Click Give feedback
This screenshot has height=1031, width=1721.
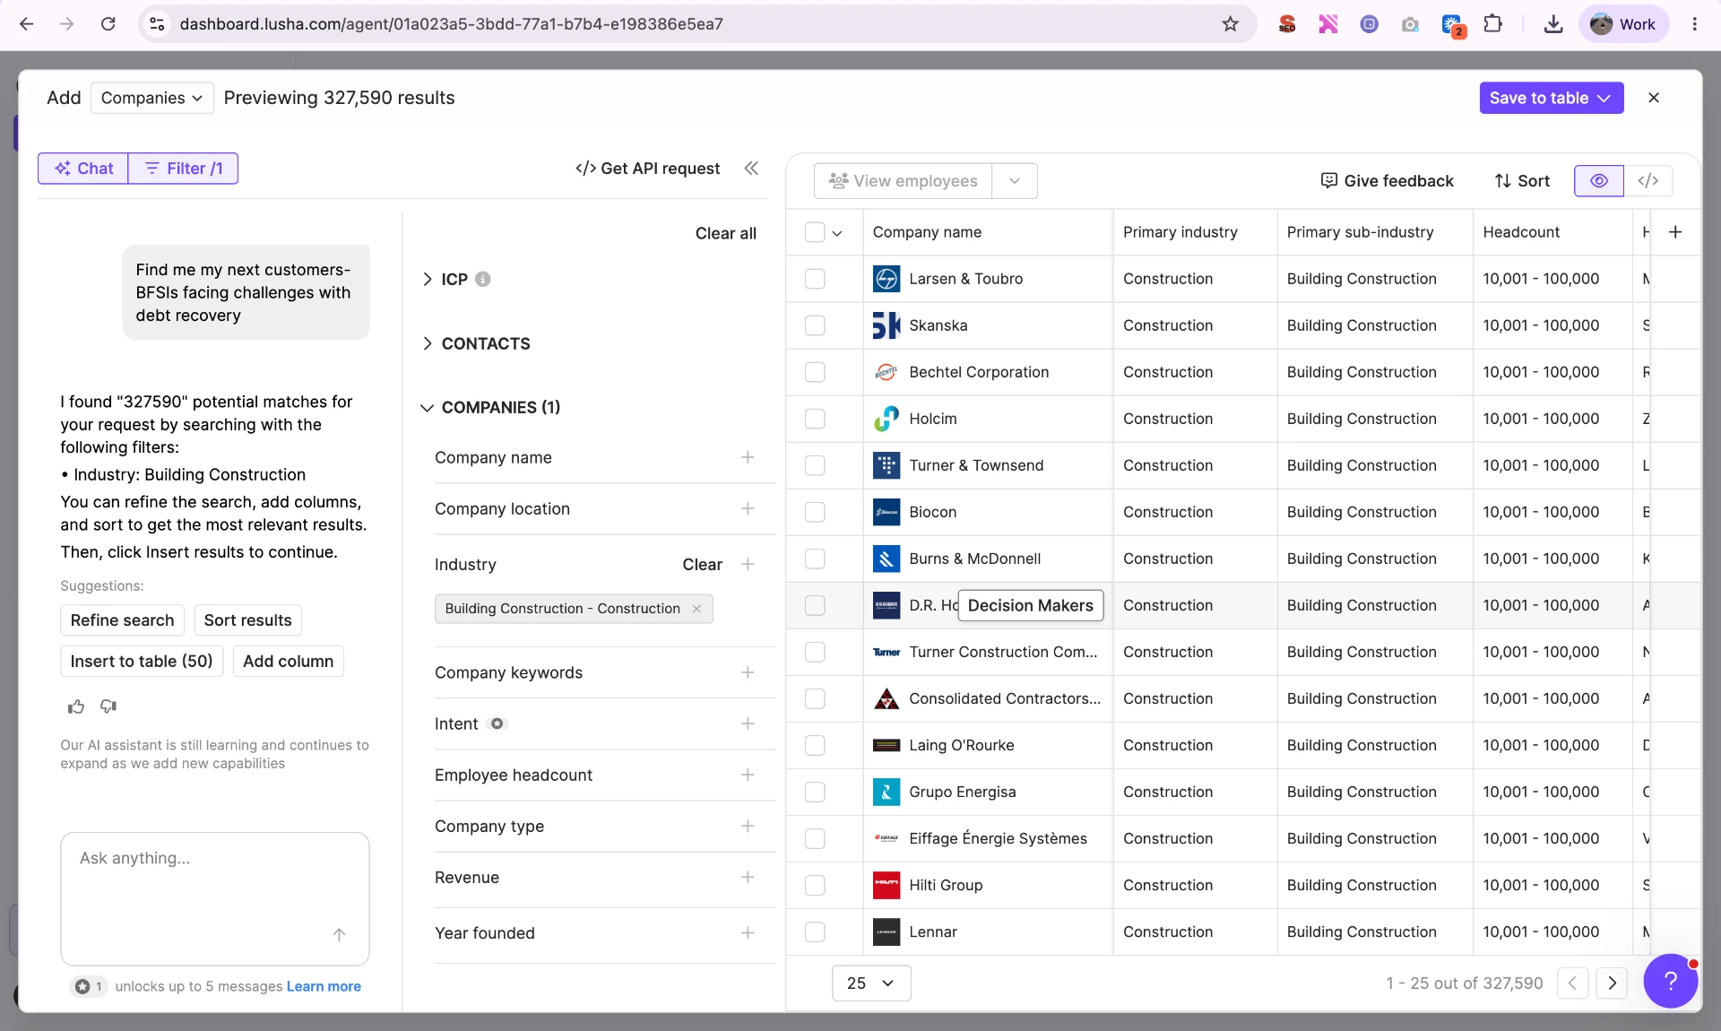coord(1388,181)
